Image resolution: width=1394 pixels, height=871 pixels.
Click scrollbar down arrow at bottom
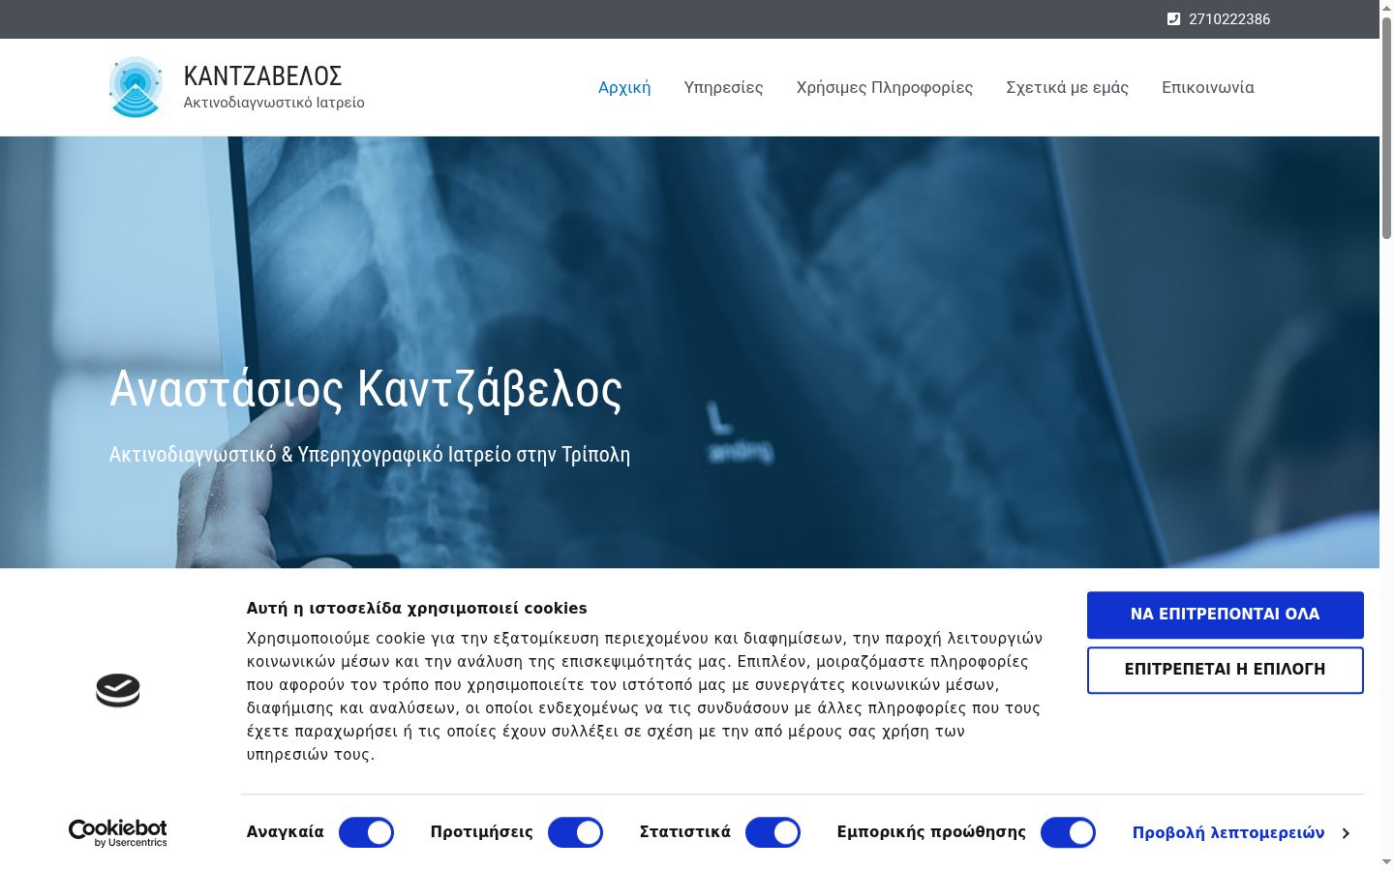1386,861
